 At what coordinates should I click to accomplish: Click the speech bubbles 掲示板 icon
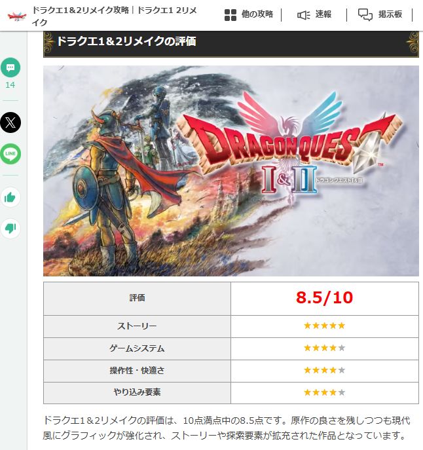[365, 14]
